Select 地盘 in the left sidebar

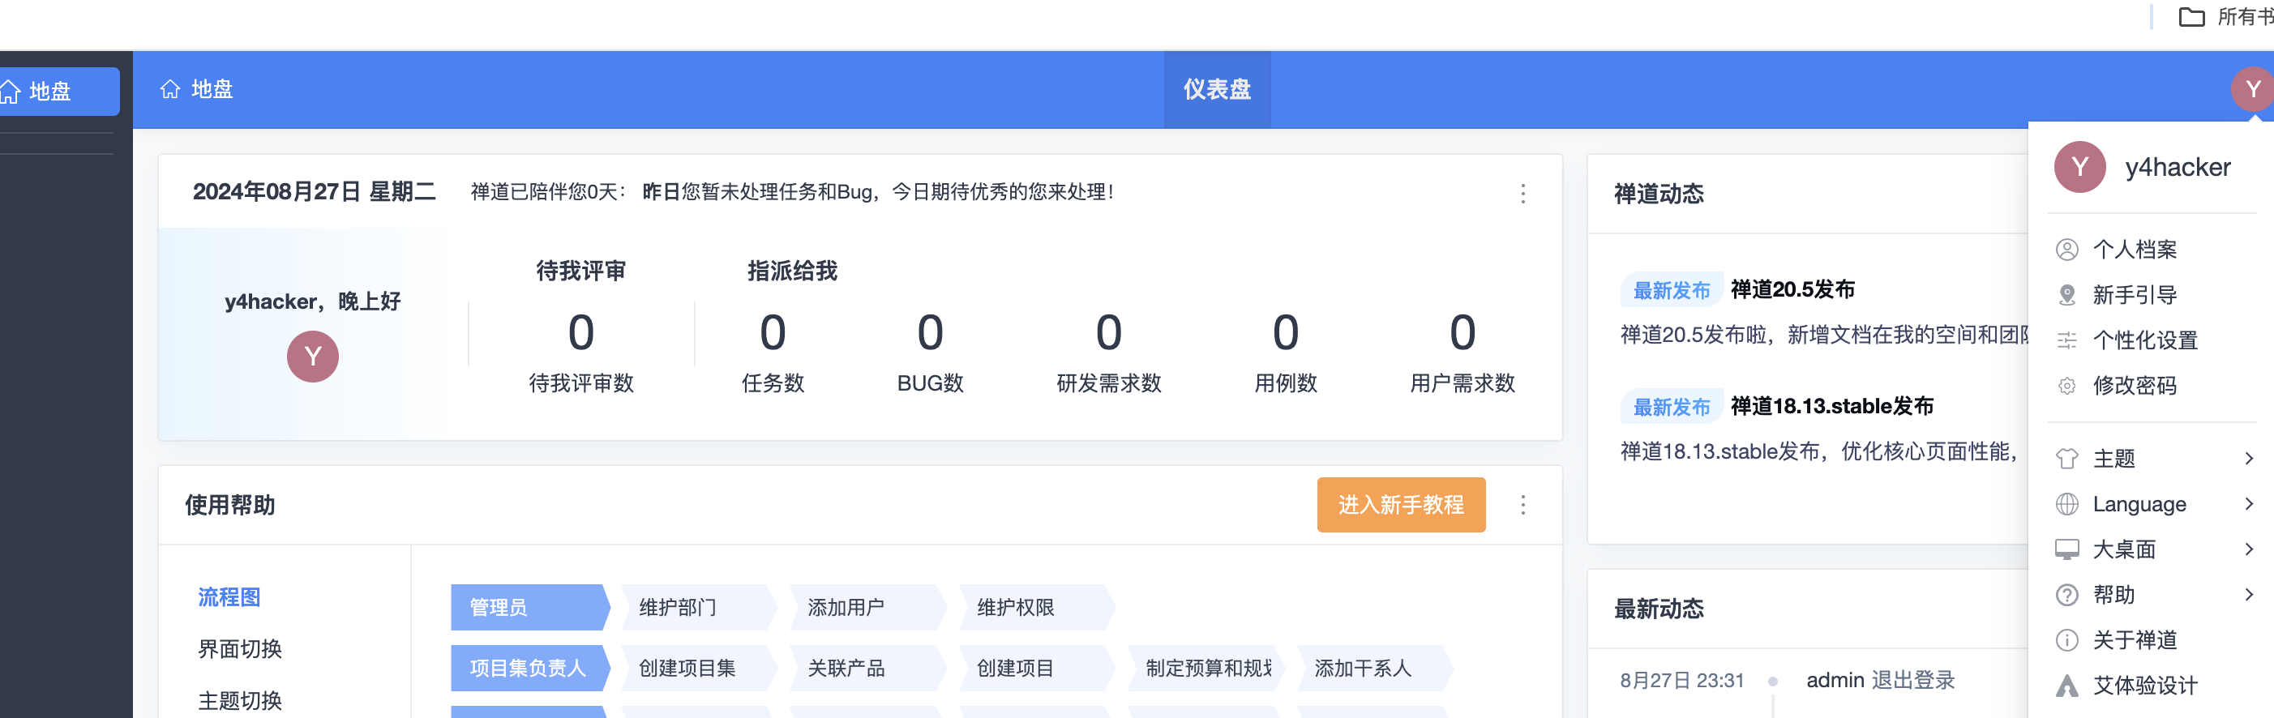coord(51,91)
